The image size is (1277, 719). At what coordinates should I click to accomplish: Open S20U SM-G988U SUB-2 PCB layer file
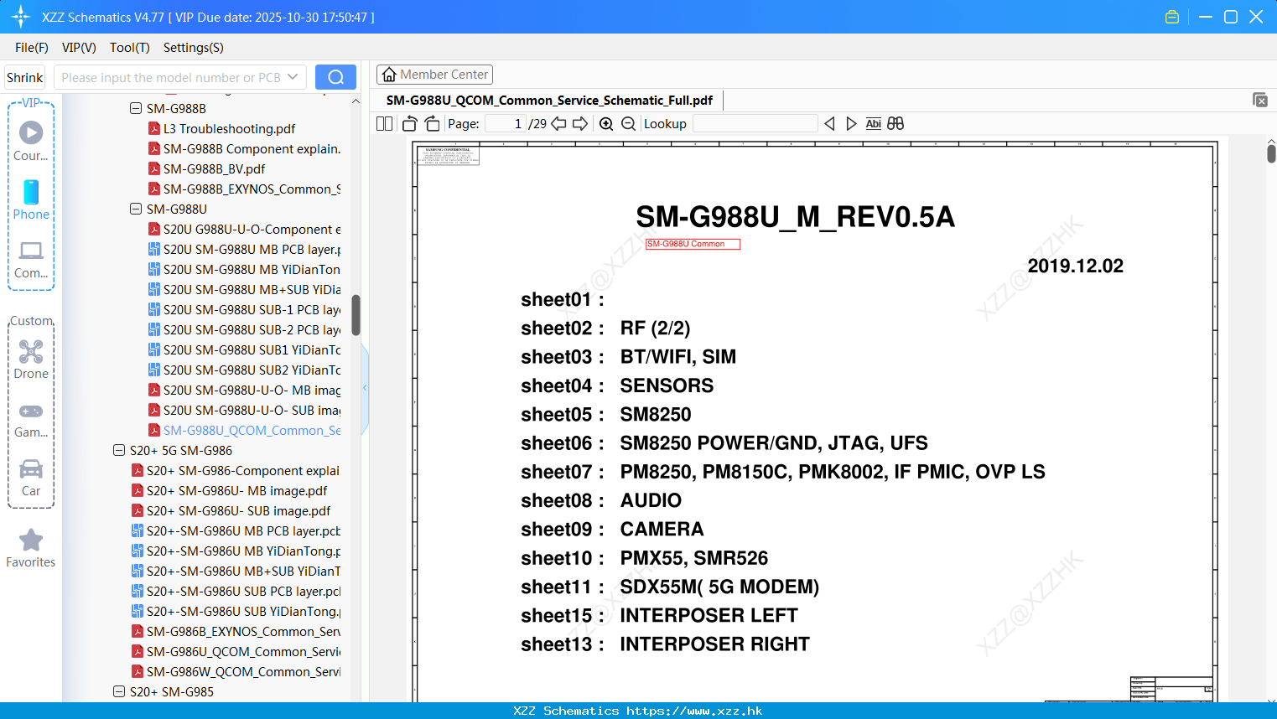(x=244, y=329)
